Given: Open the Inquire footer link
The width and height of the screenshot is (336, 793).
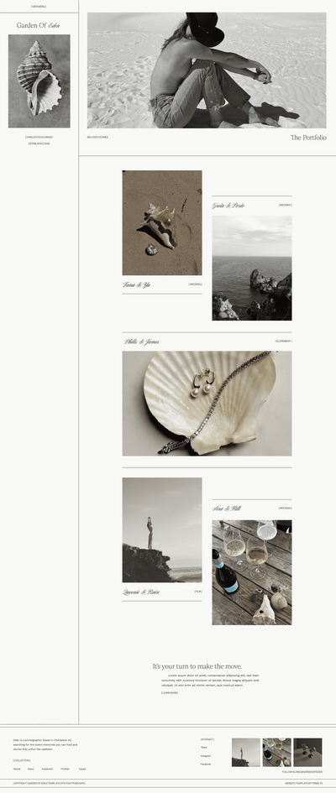Looking at the screenshot, I should coord(82,769).
